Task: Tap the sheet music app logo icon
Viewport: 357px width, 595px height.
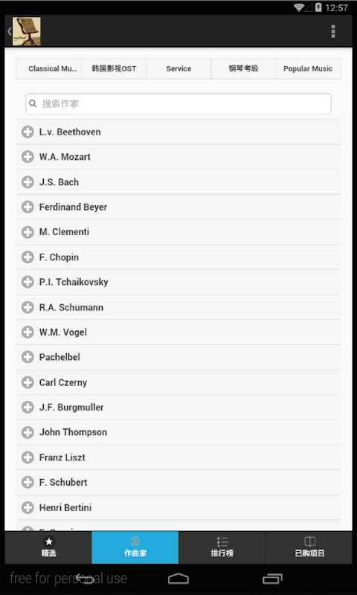Action: coord(27,31)
